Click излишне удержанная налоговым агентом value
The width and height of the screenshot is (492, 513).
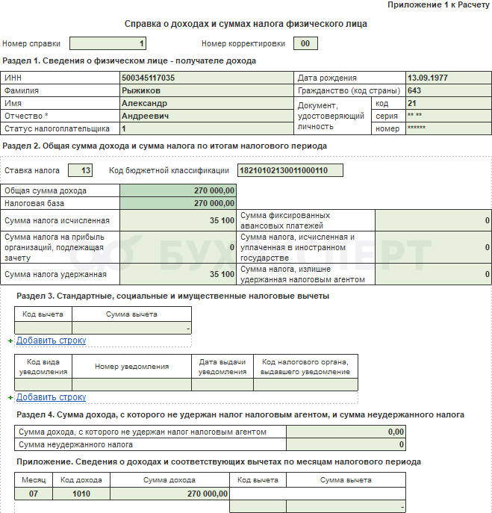[x=433, y=274]
